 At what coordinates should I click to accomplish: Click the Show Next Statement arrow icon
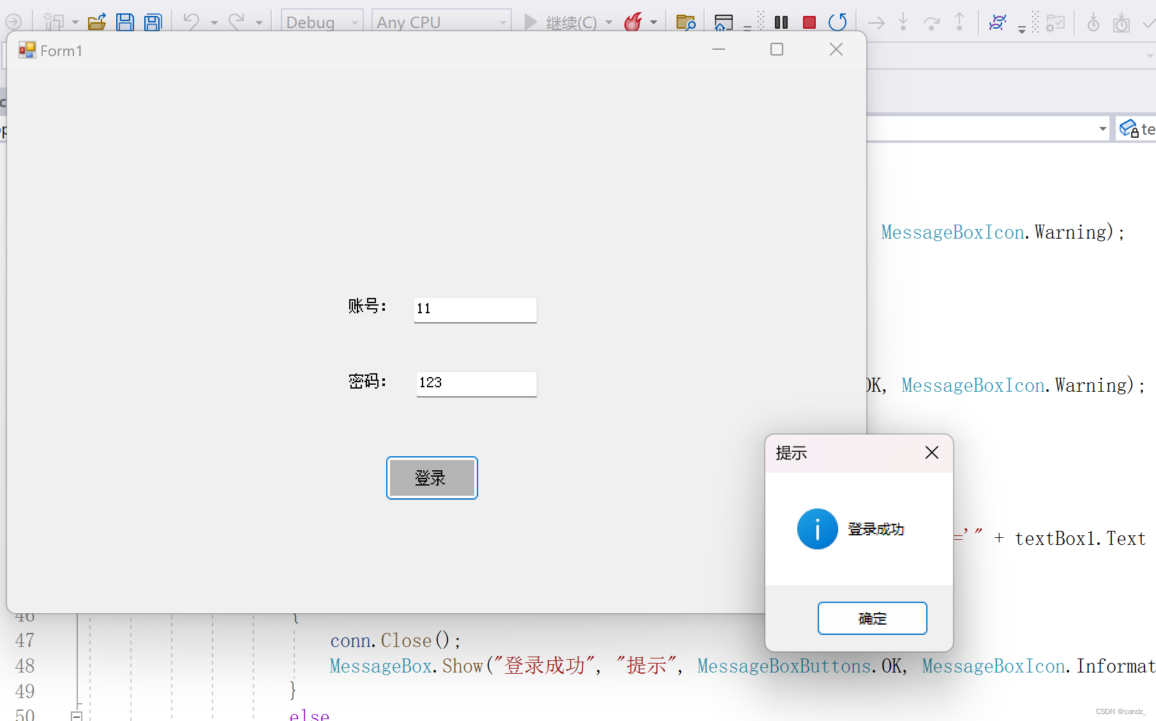tap(876, 22)
